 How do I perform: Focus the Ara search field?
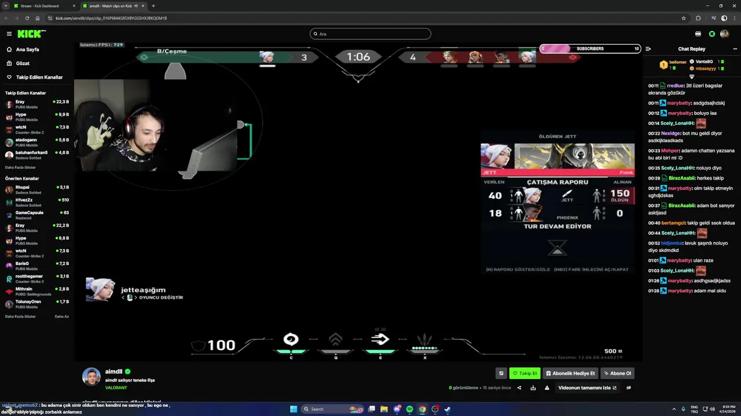click(370, 34)
